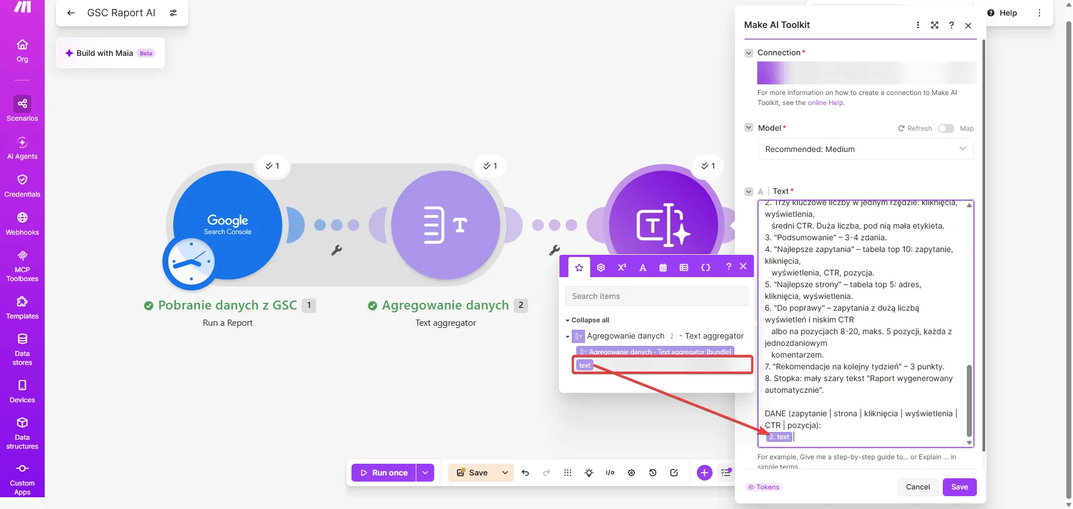Open general functions gear tab in mapping panel
Screen dimensions: 1073x509
601,267
